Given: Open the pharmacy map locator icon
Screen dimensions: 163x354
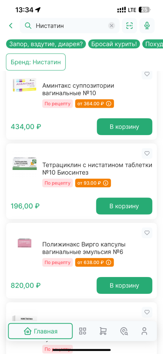Looking at the screenshot, I should [x=124, y=331].
